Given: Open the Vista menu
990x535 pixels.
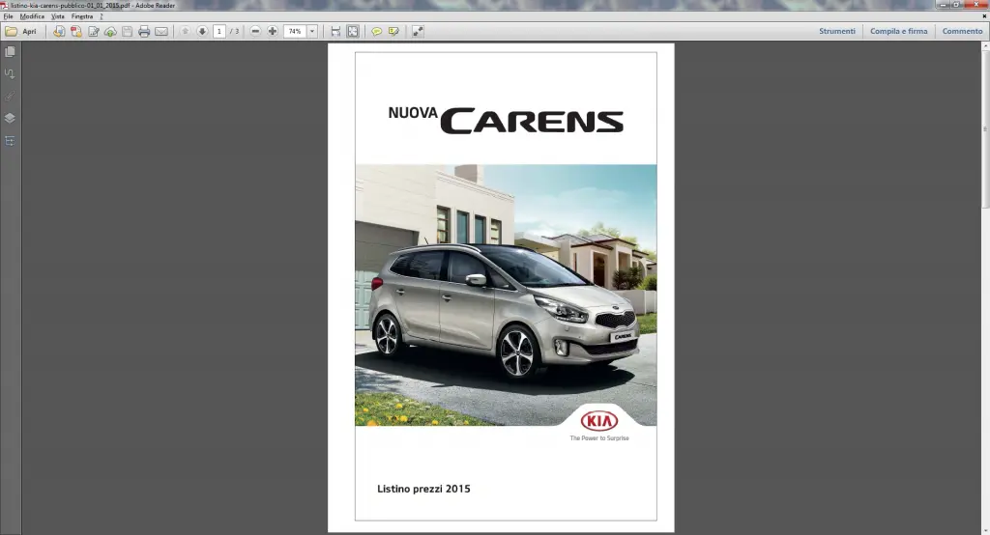Looking at the screenshot, I should [57, 16].
